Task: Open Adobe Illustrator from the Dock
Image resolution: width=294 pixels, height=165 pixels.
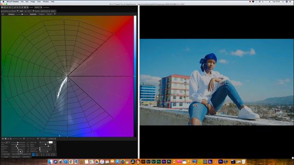Action: click(143, 162)
